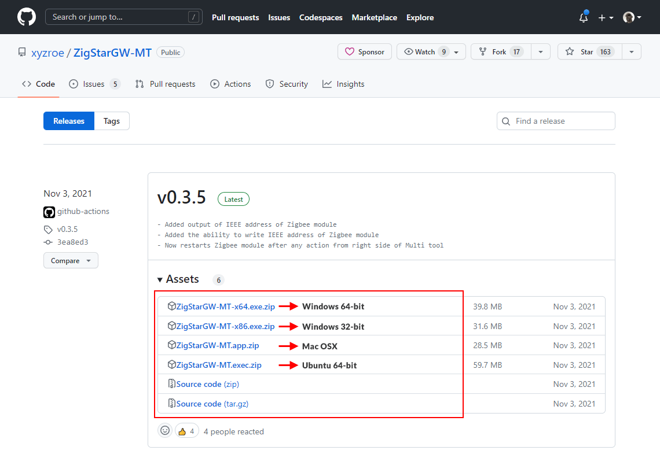
Task: Go to the Insights tab
Action: click(x=343, y=84)
